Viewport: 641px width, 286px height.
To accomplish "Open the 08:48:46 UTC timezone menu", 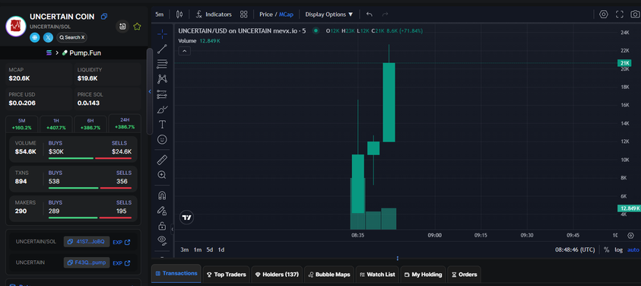I will [x=575, y=249].
